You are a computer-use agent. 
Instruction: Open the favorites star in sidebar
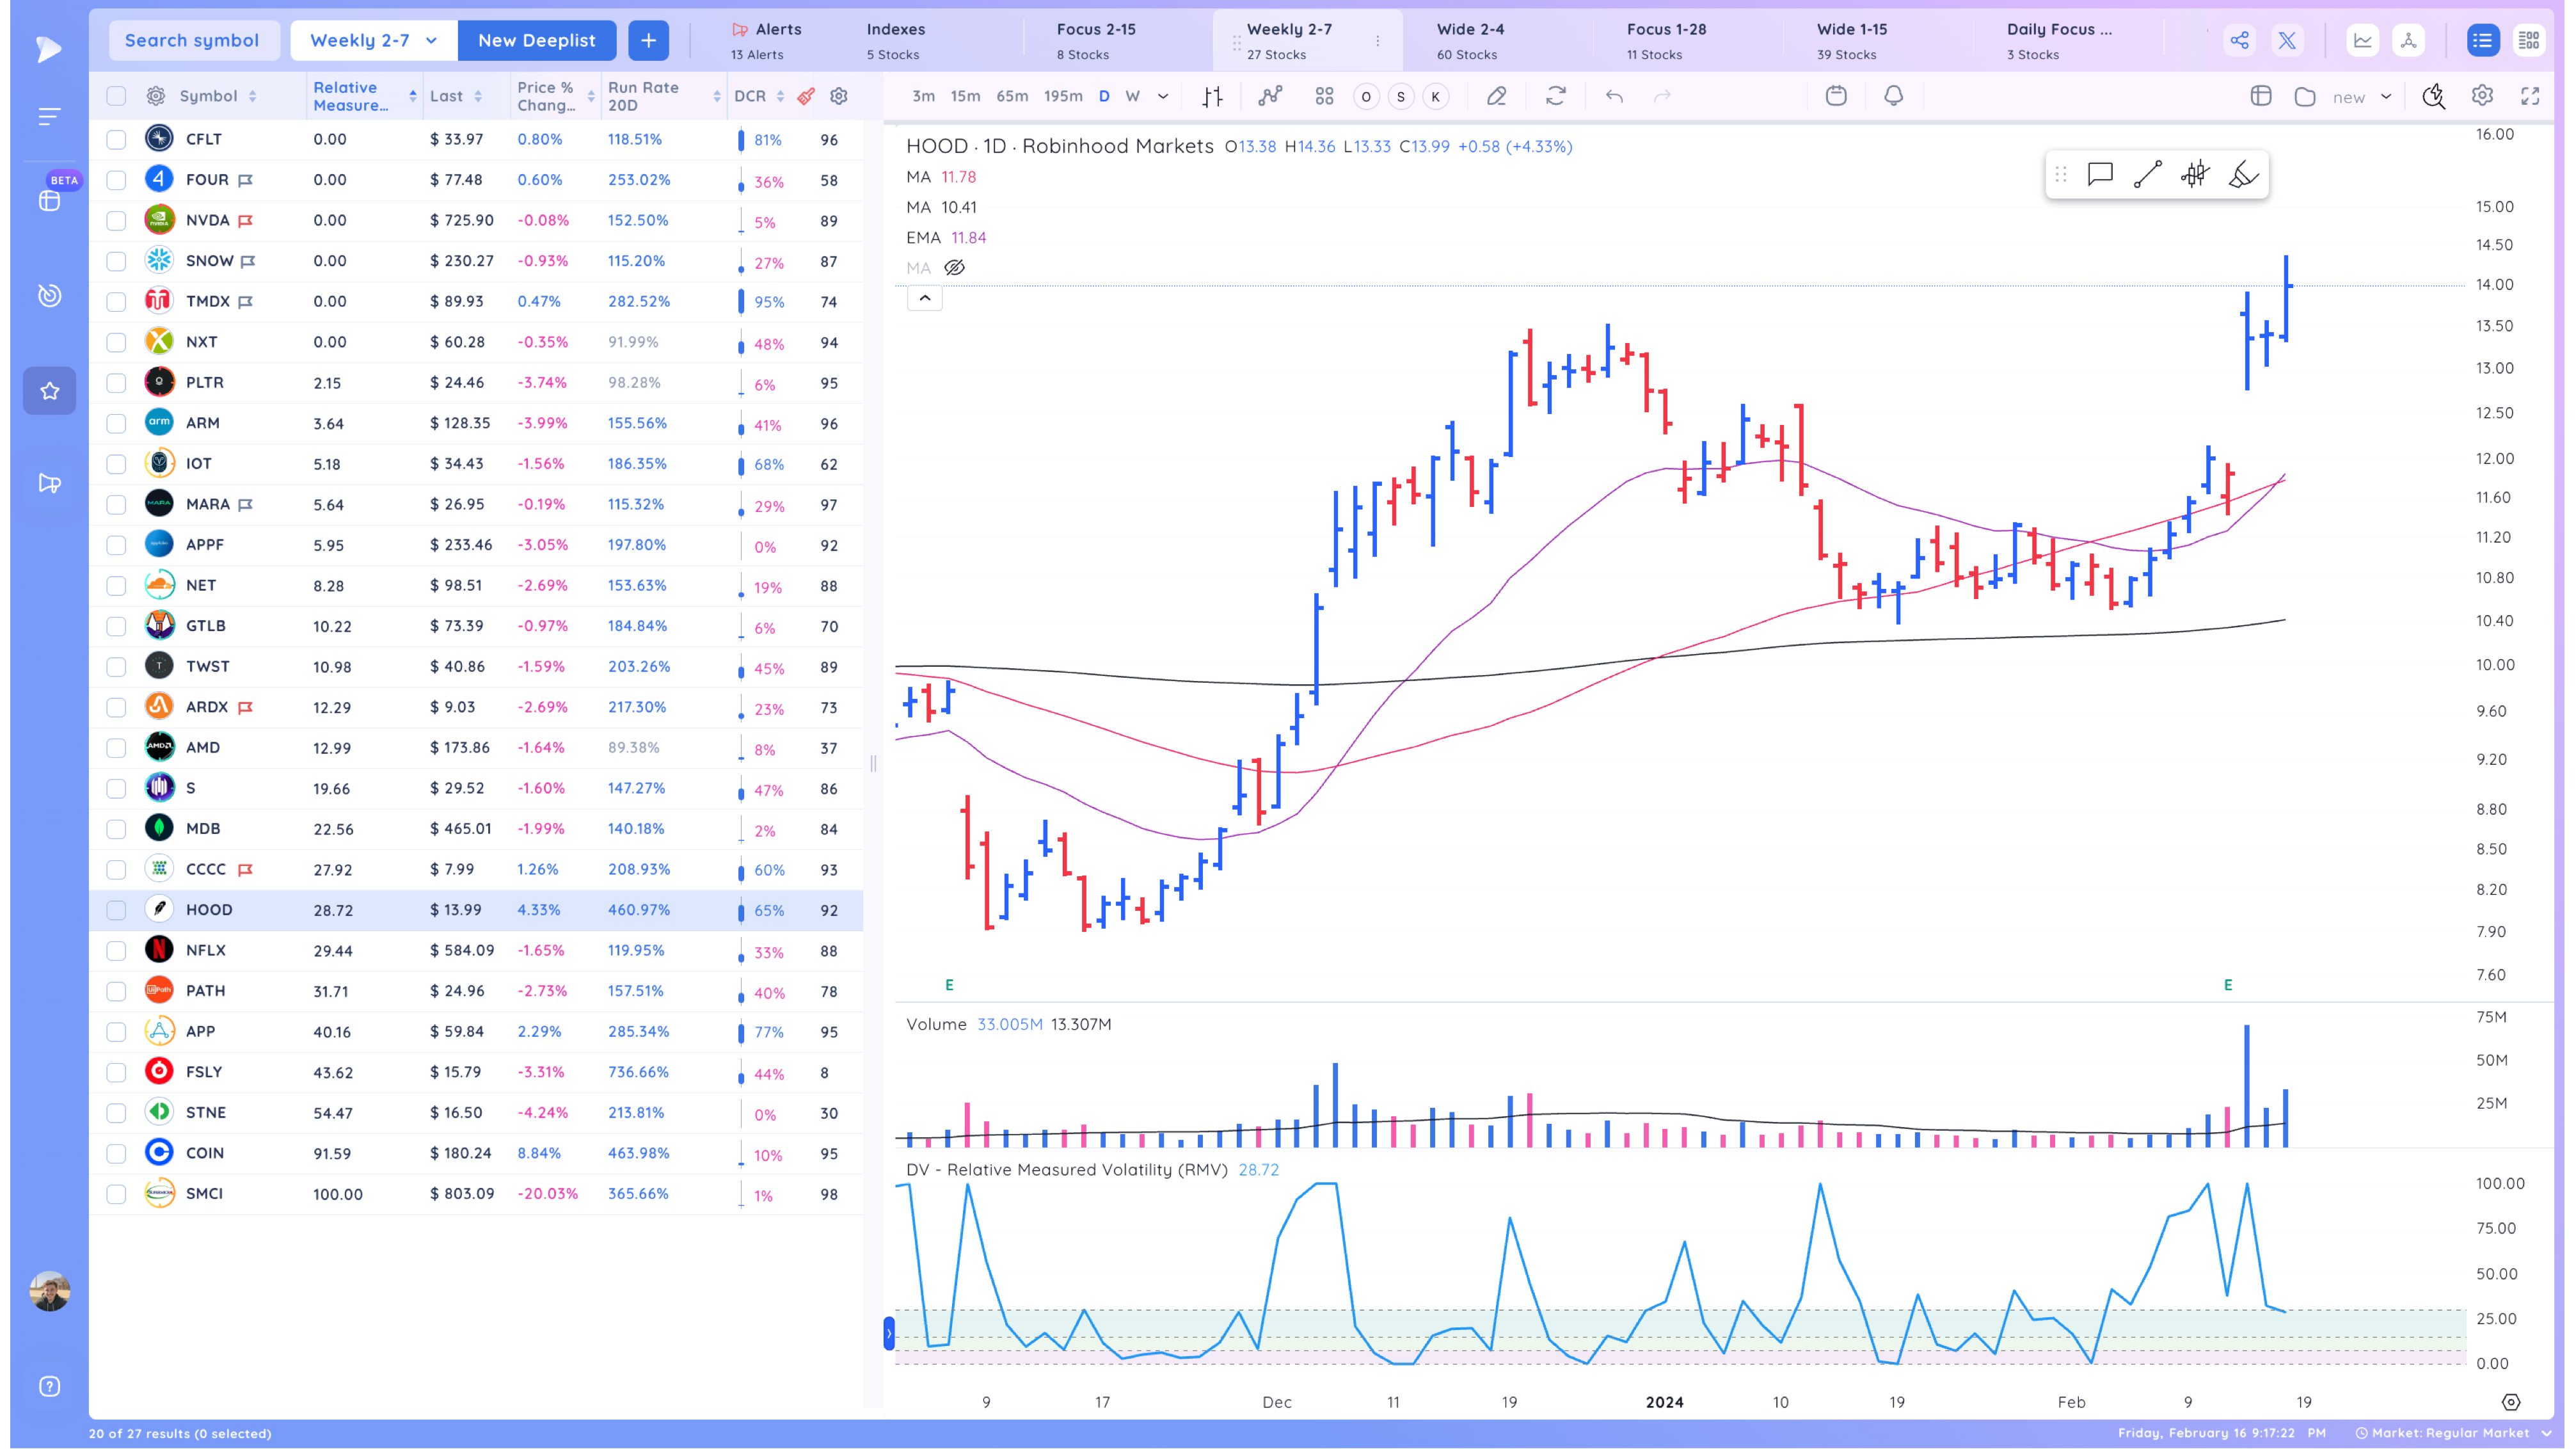(50, 391)
